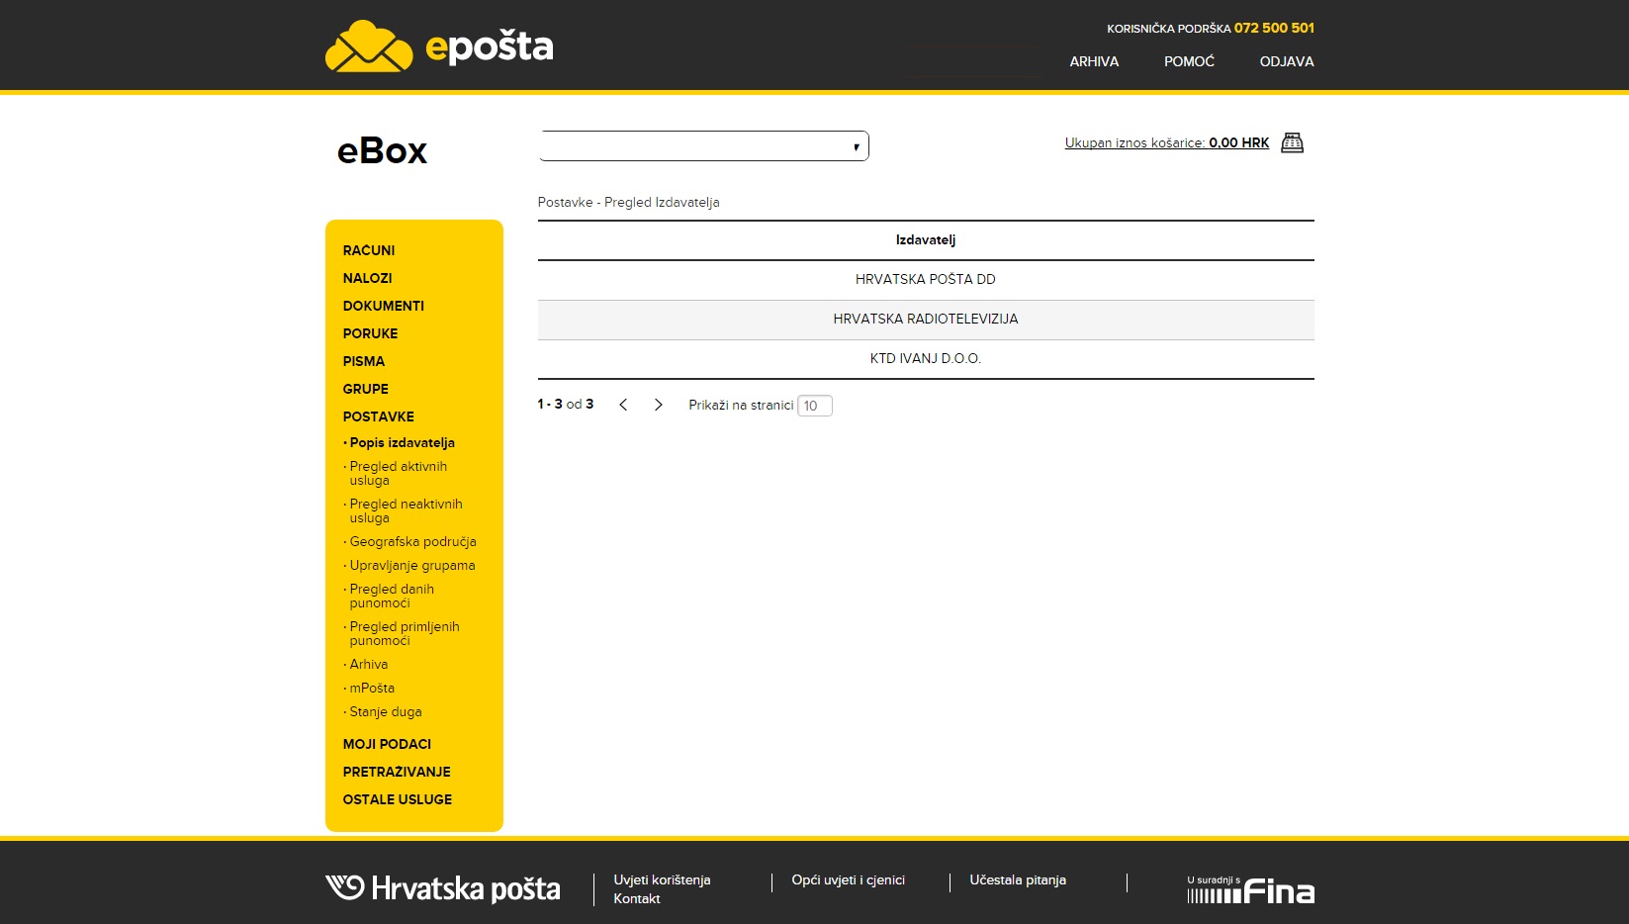Screen dimensions: 1629x924
Task: Open the PISMA sidebar section
Action: [x=364, y=361]
